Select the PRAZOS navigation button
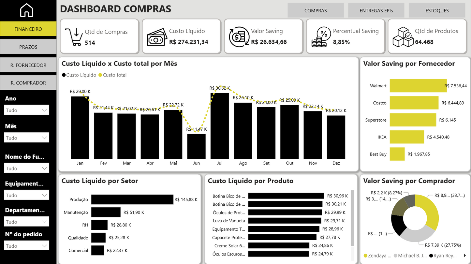The image size is (471, 264). pyautogui.click(x=28, y=47)
